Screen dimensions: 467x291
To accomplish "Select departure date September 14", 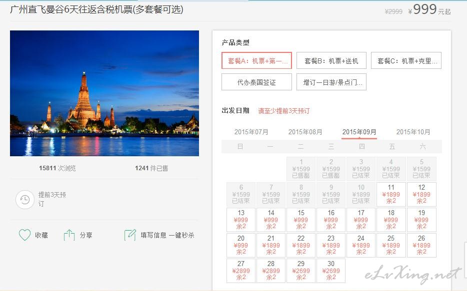I will click(x=271, y=220).
